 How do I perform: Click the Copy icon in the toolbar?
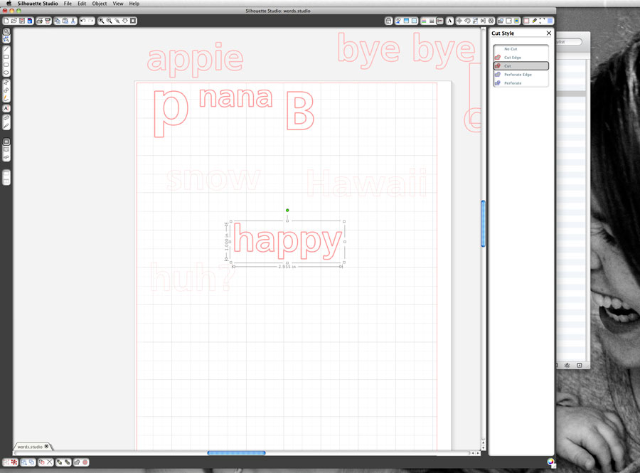[57, 21]
